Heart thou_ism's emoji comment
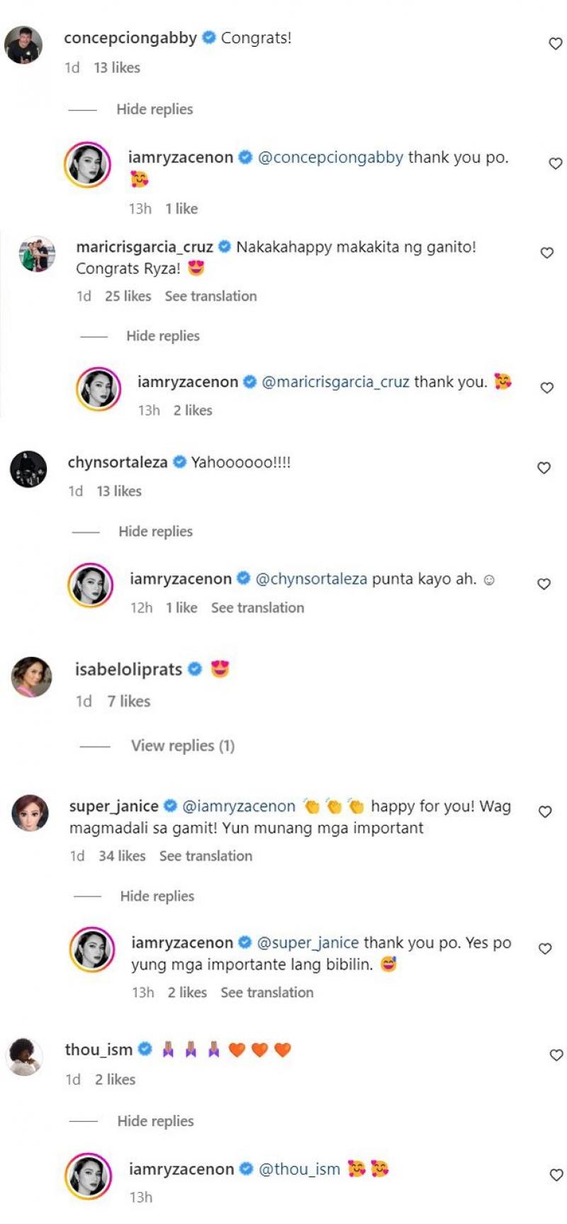 pyautogui.click(x=556, y=1055)
